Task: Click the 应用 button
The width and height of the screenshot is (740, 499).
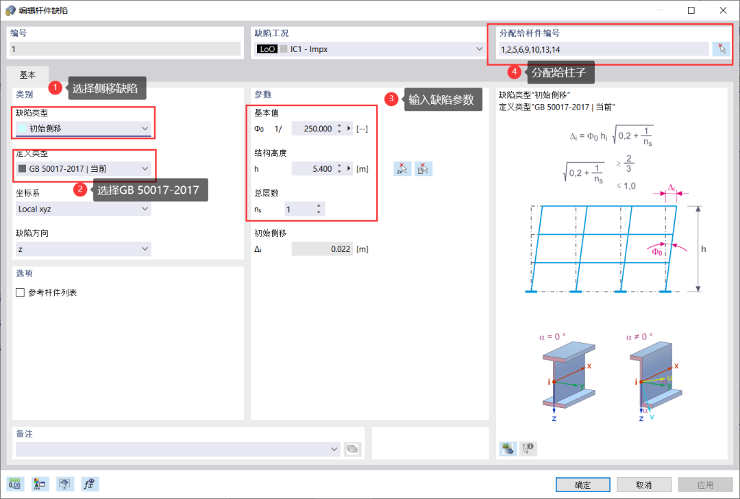Action: 705,485
